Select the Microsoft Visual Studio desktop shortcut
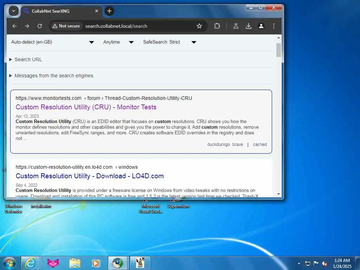Viewport: 360px width, 270px height. 150,208
